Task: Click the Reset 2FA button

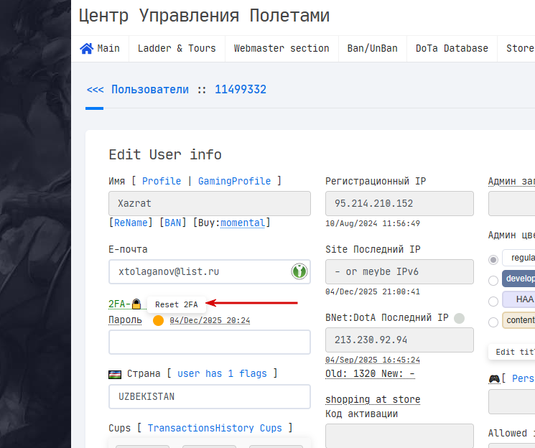Action: coord(177,304)
